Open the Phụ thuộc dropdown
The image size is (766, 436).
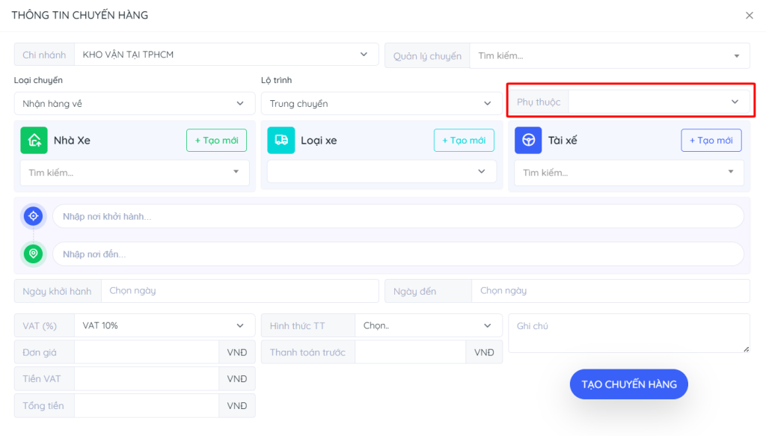coord(658,102)
